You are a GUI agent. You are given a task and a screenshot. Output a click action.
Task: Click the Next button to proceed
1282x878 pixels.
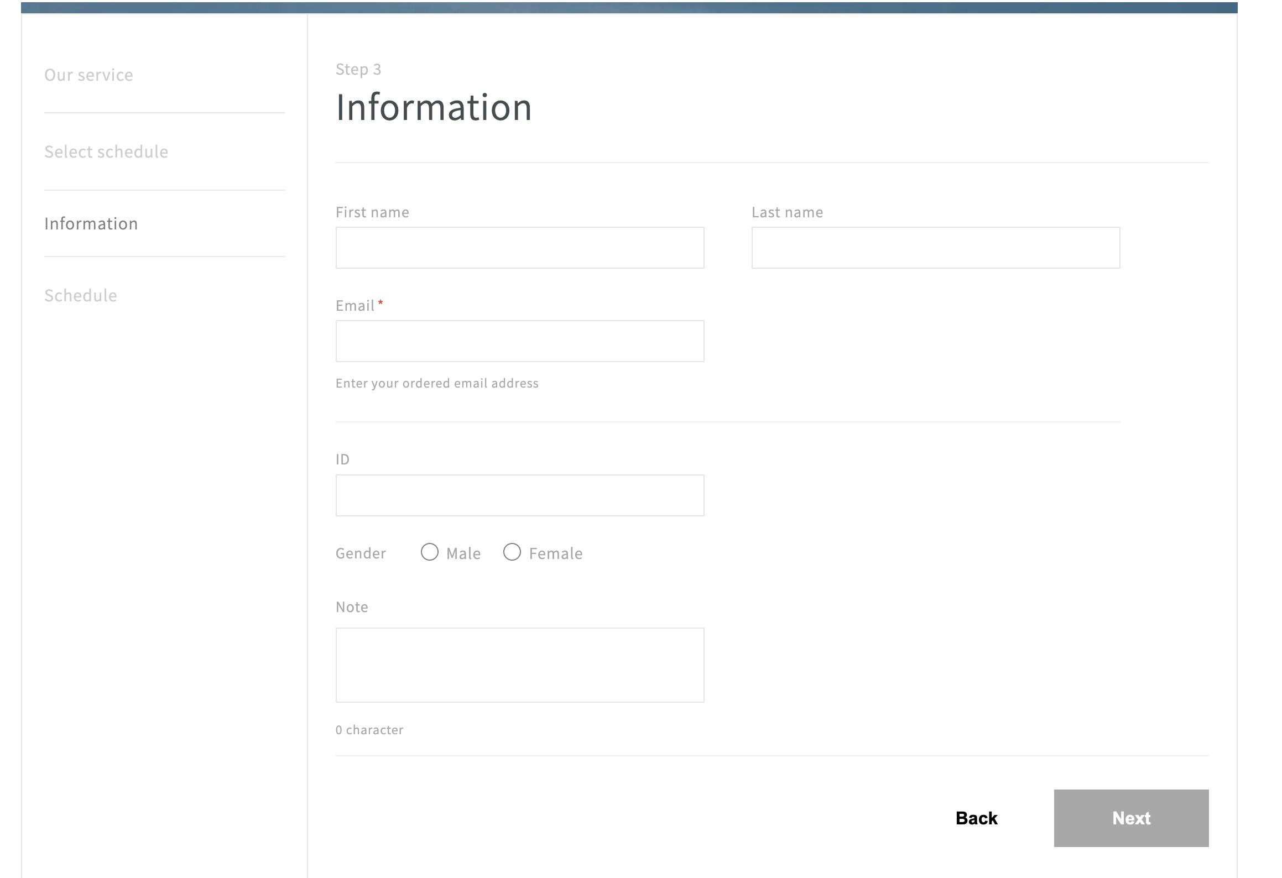[x=1131, y=818]
